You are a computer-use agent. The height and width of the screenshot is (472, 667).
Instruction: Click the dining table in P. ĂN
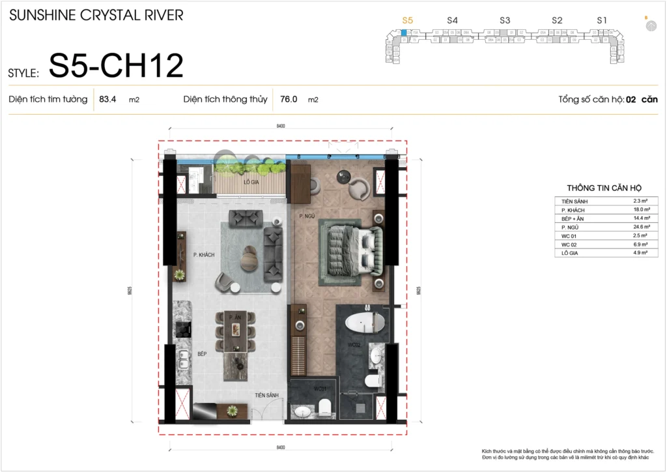click(234, 330)
